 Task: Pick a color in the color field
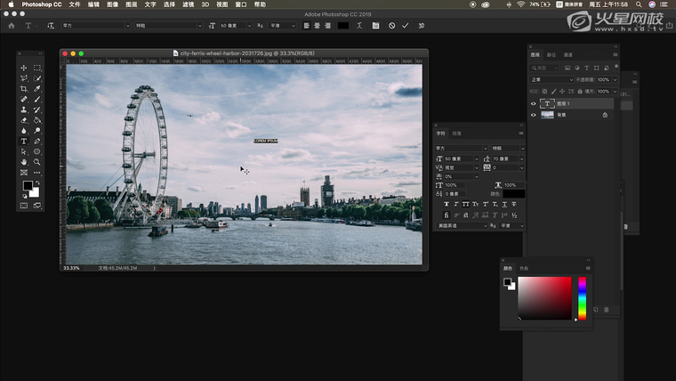(x=544, y=297)
